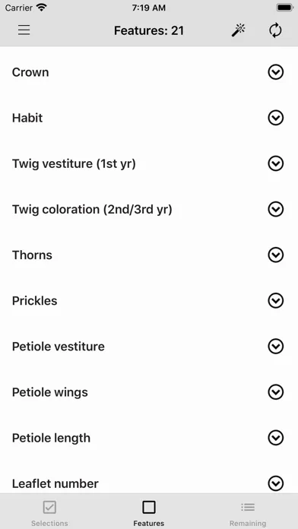Tap the Remaining list tab icon
This screenshot has width=298, height=529.
[x=248, y=507]
